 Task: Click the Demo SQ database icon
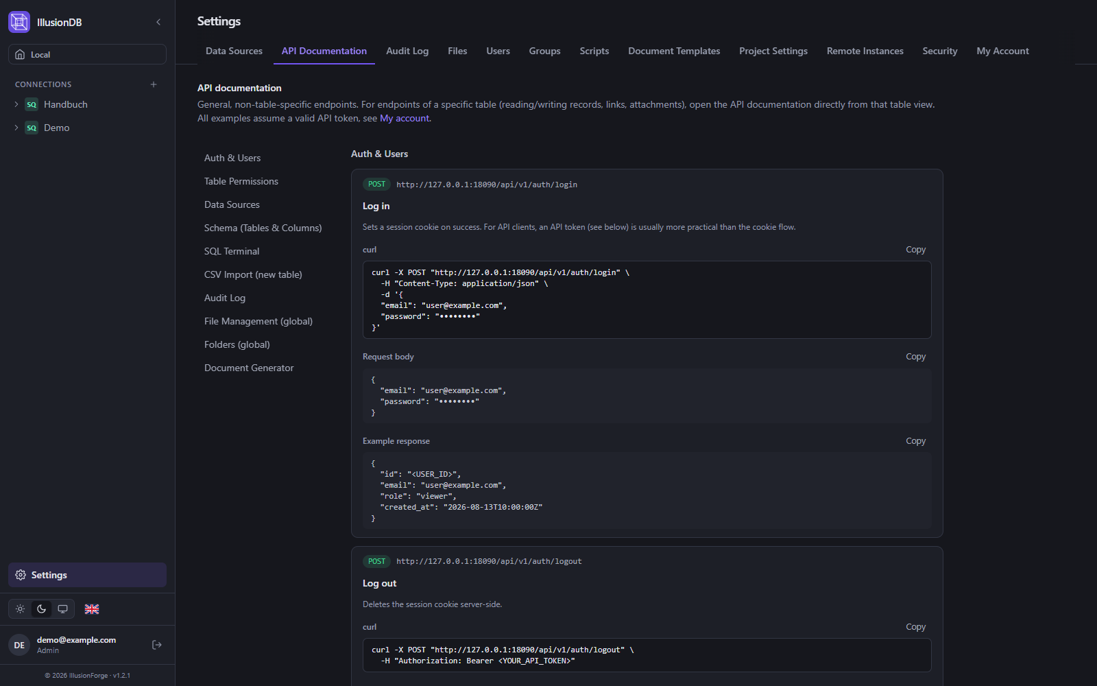point(32,128)
